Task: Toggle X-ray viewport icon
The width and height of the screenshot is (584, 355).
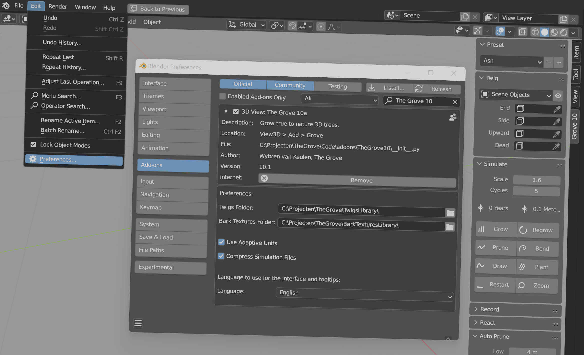Action: tap(522, 32)
